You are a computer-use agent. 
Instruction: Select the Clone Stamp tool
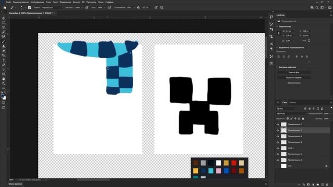pos(4,46)
